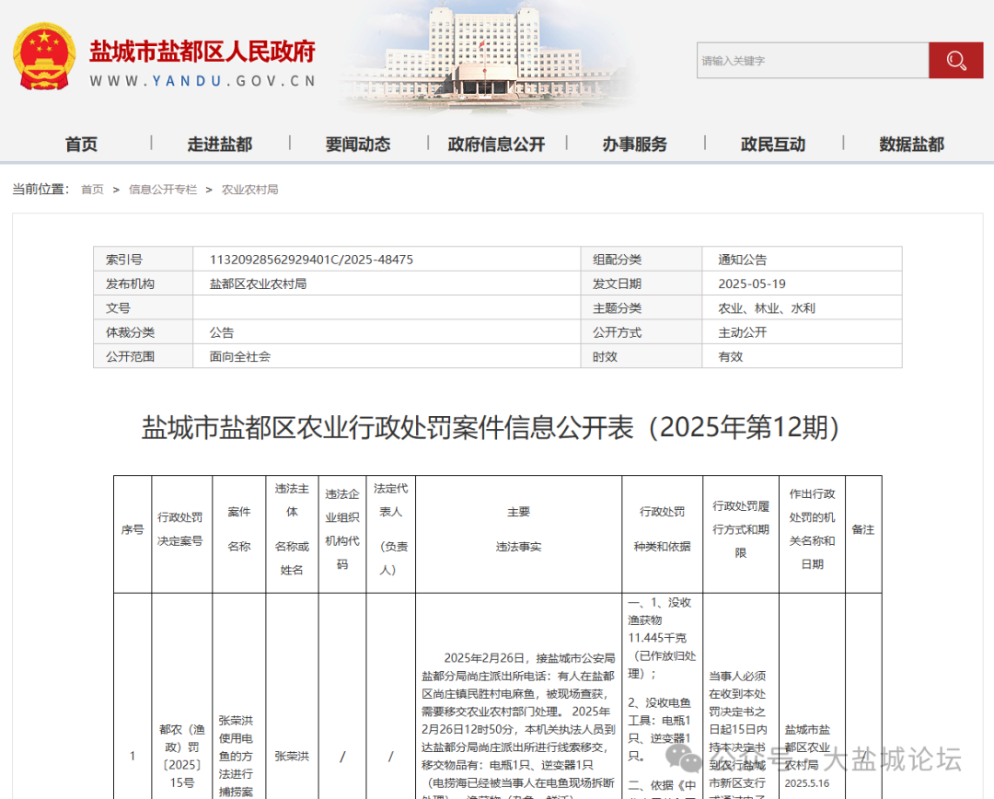Click the 盐都区农业农村局 publisher value

point(258,284)
